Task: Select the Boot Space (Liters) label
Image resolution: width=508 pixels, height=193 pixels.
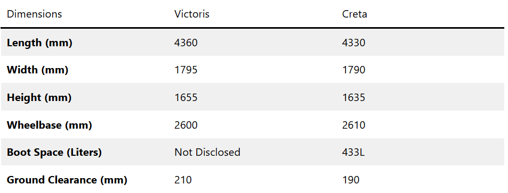Action: point(54,152)
